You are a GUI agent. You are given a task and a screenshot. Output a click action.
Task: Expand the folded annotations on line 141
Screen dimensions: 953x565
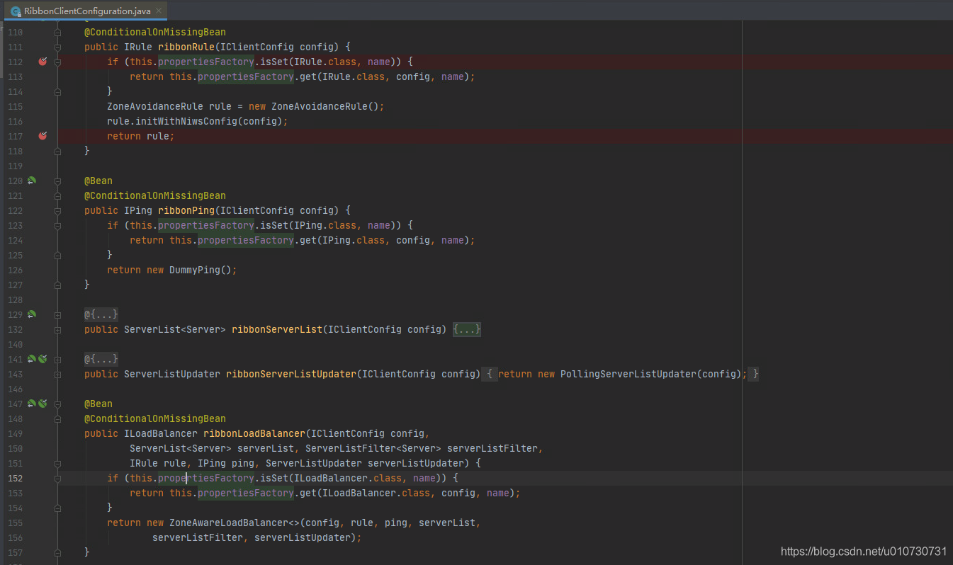click(x=58, y=359)
